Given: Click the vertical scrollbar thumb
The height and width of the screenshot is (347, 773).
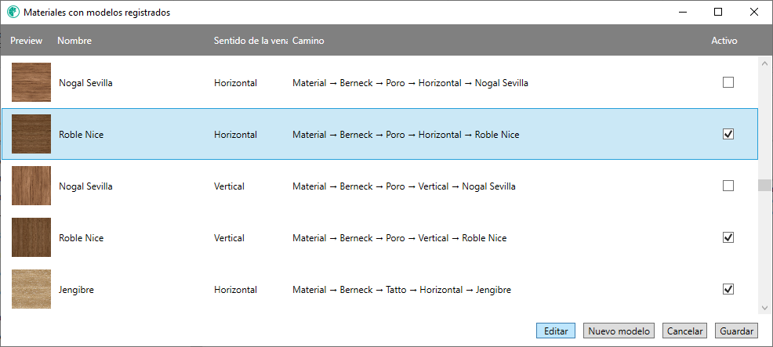Looking at the screenshot, I should [765, 186].
